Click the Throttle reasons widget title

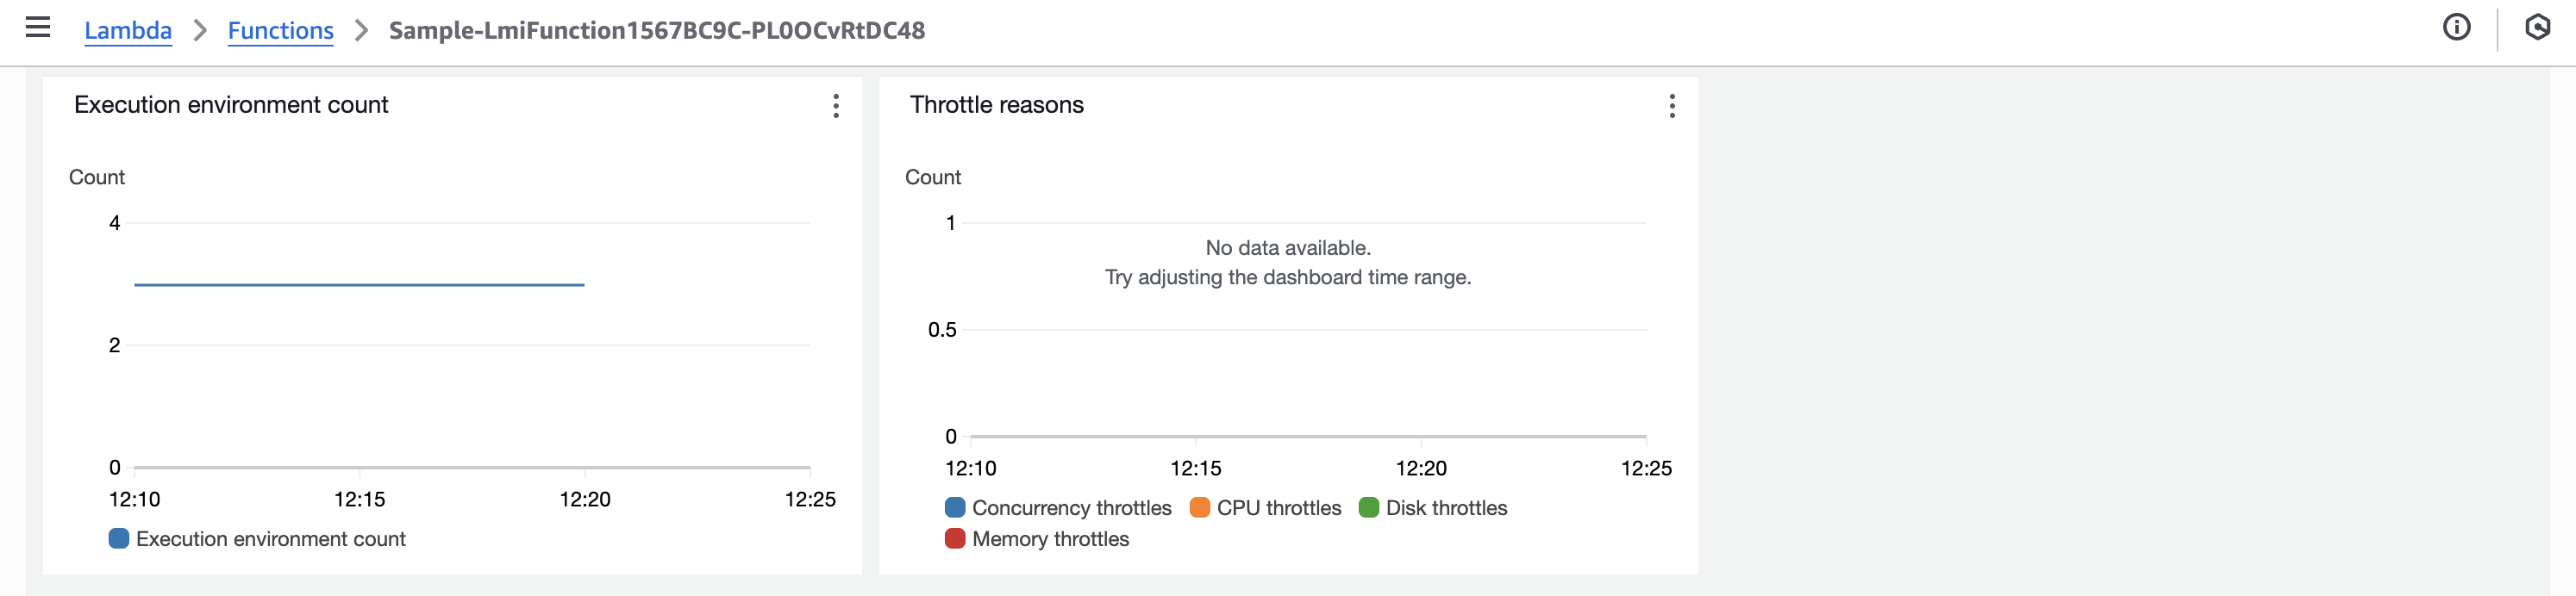pos(996,105)
